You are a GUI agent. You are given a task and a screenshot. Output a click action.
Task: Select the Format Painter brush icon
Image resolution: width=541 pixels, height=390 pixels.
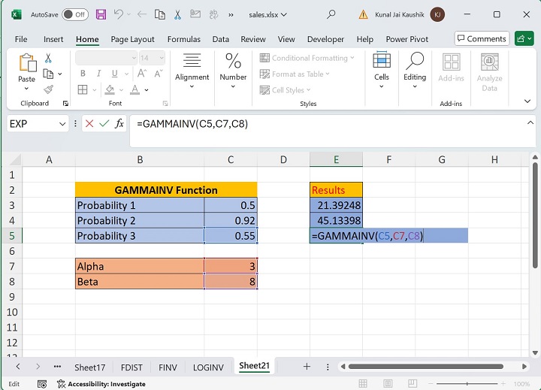click(48, 89)
